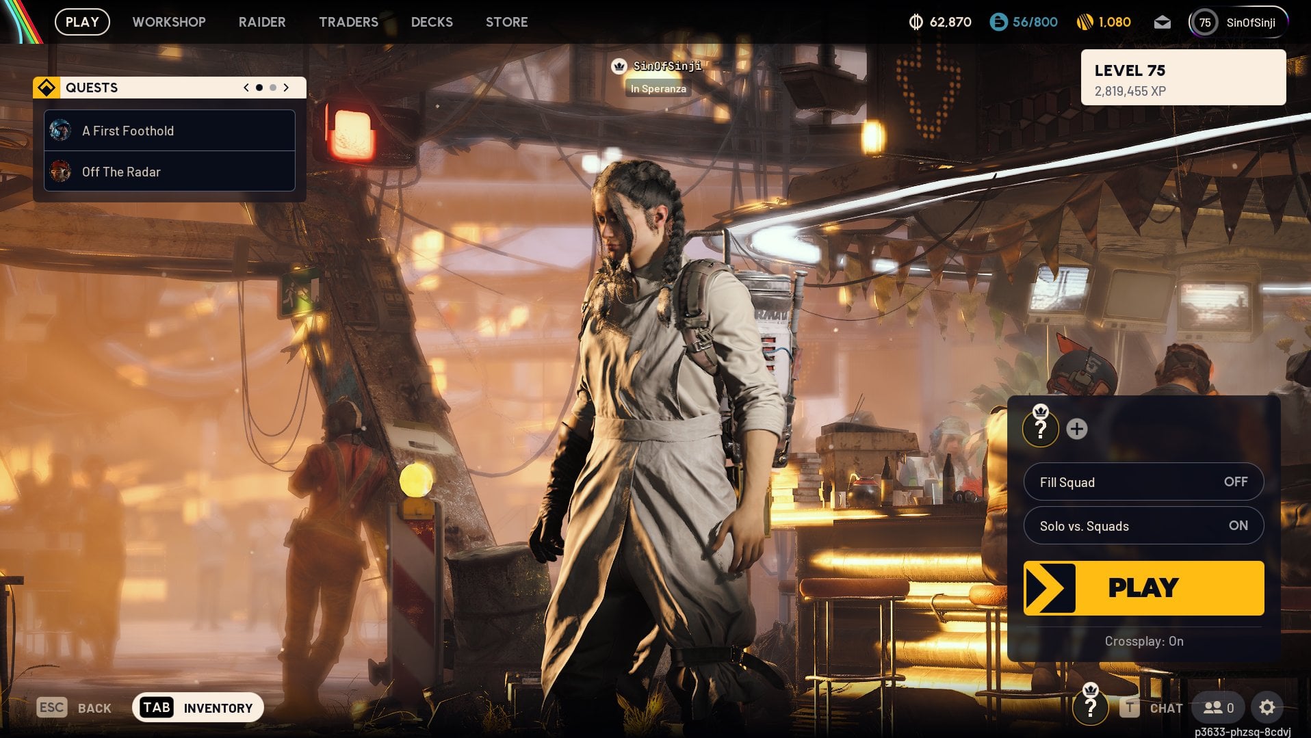Viewport: 1311px width, 738px height.
Task: Click the Level 75 XP panel
Action: [1183, 77]
